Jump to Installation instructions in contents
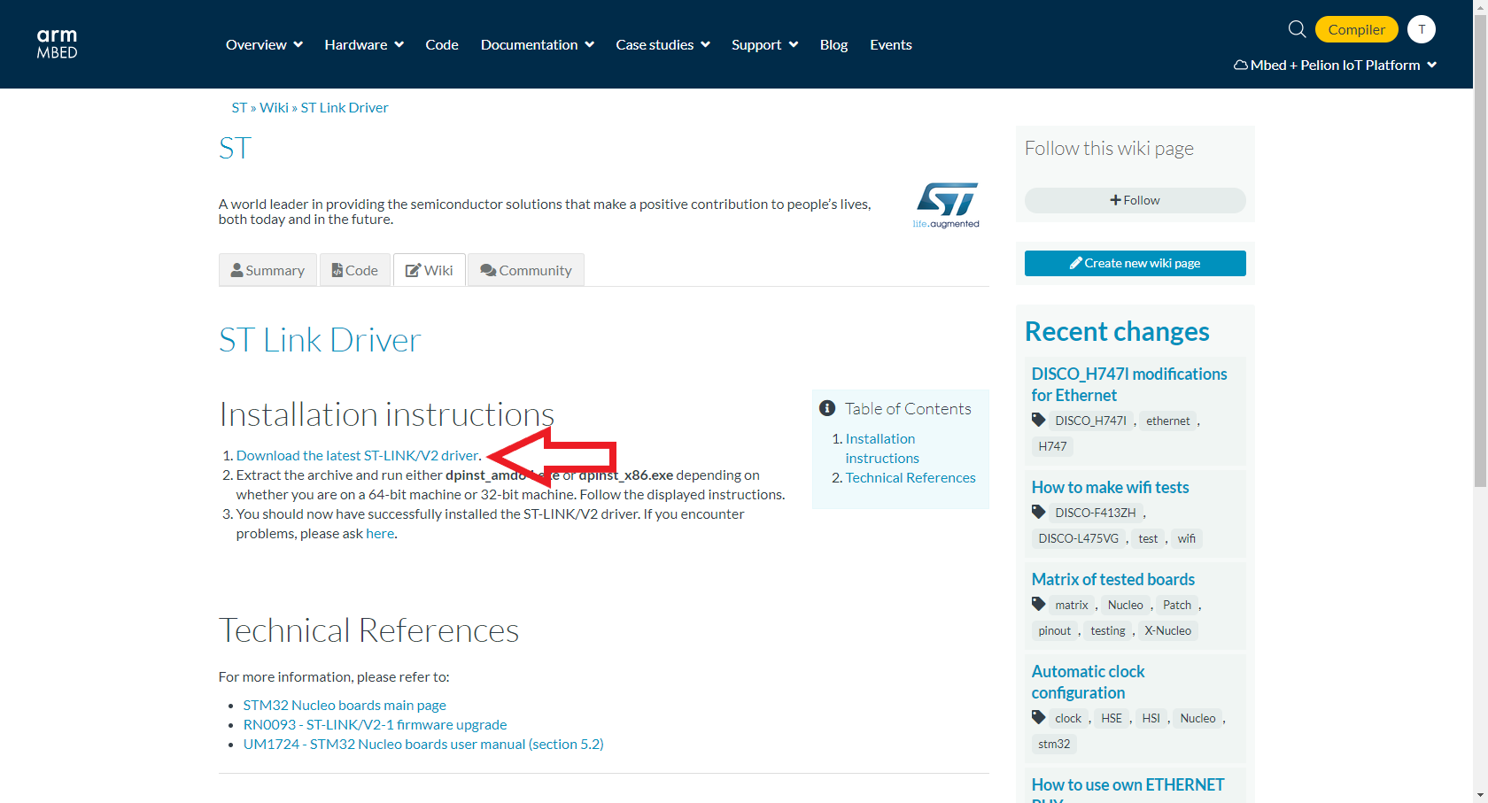Viewport: 1488px width, 803px height. click(882, 448)
